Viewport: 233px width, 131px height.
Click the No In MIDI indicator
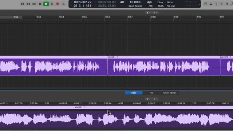(170, 2)
